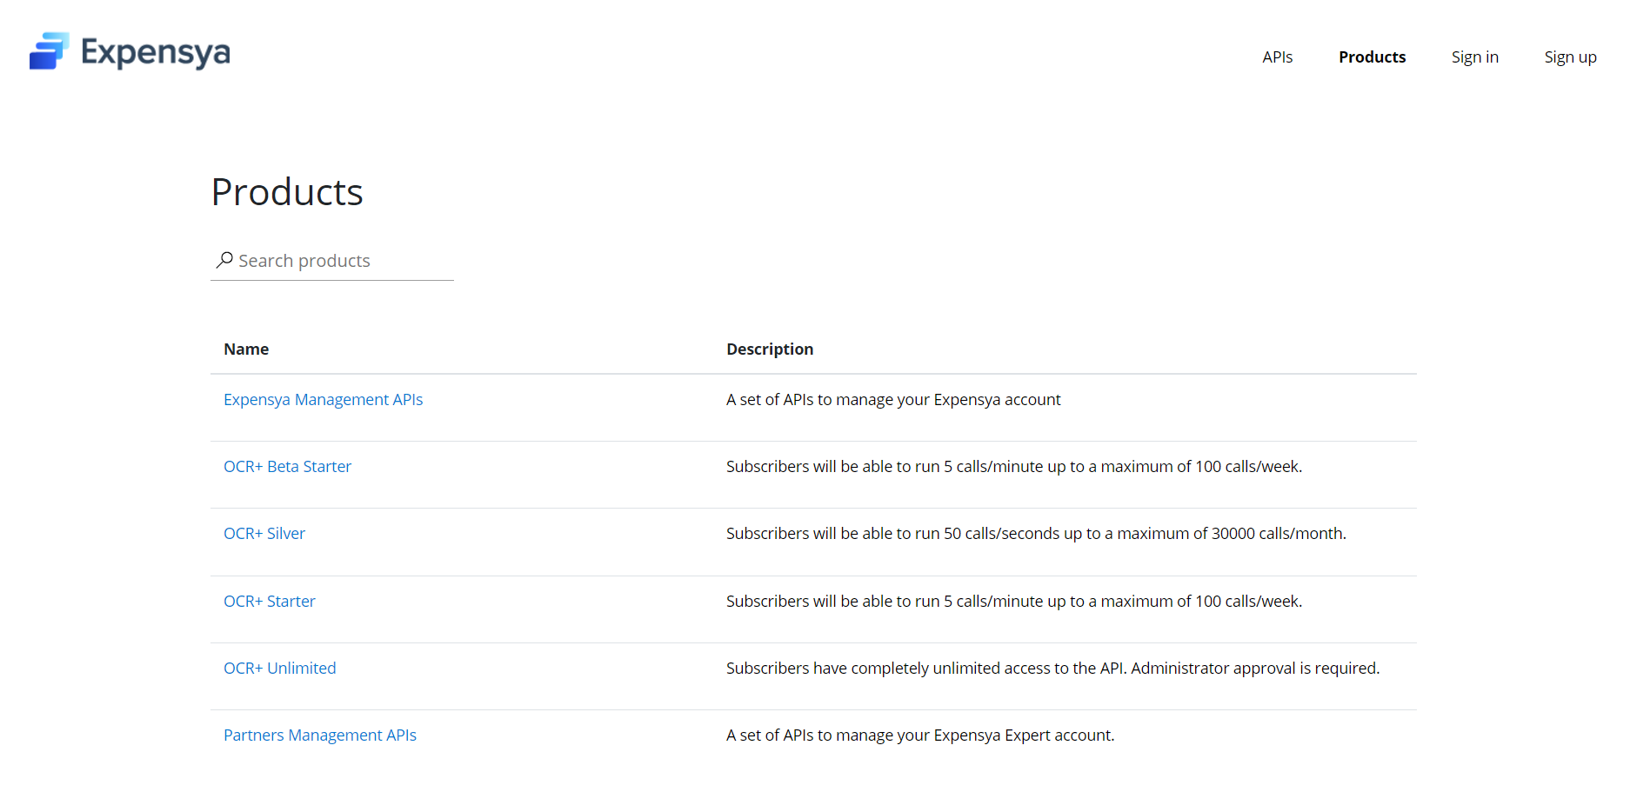
Task: Click the Expensya account management description text
Action: 893,400
